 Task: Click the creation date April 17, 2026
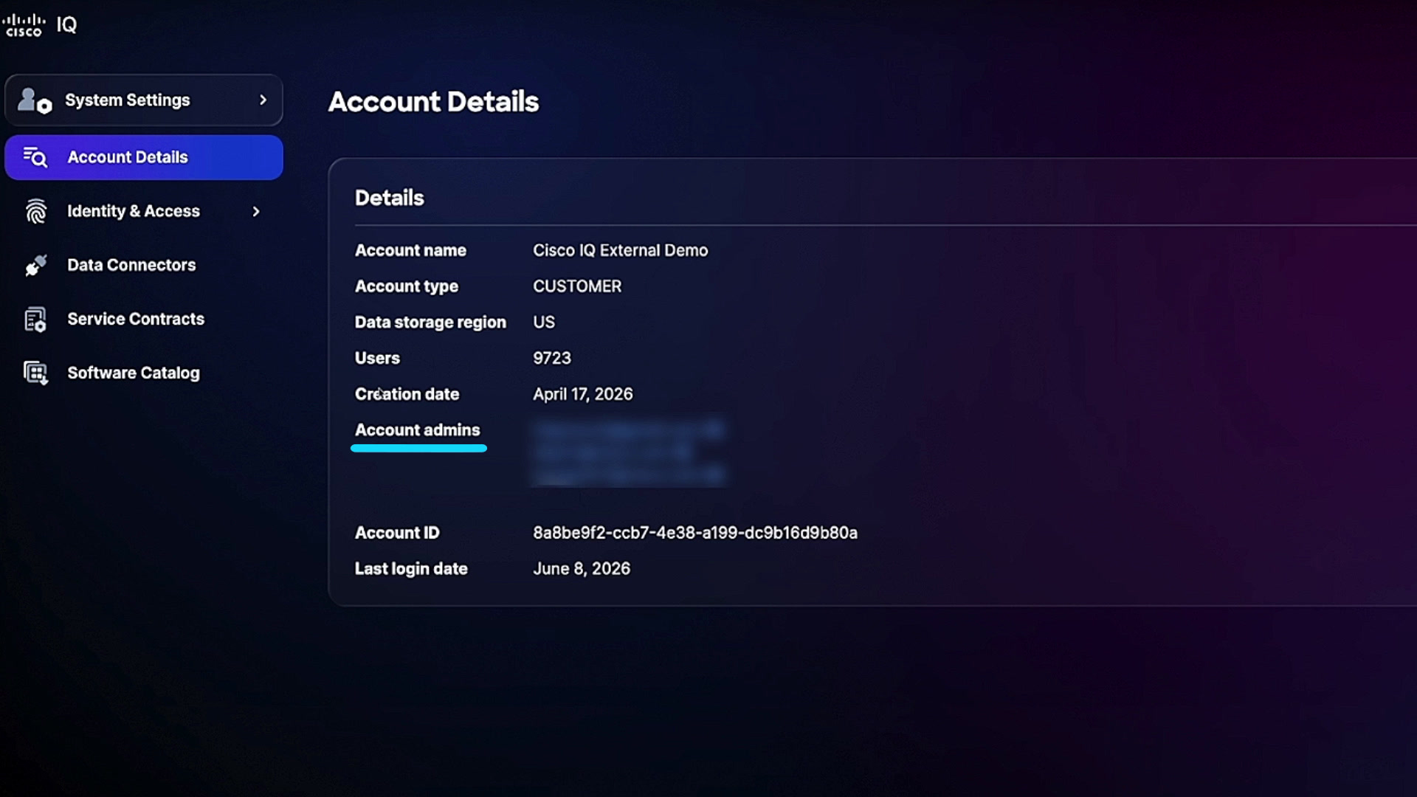(582, 394)
